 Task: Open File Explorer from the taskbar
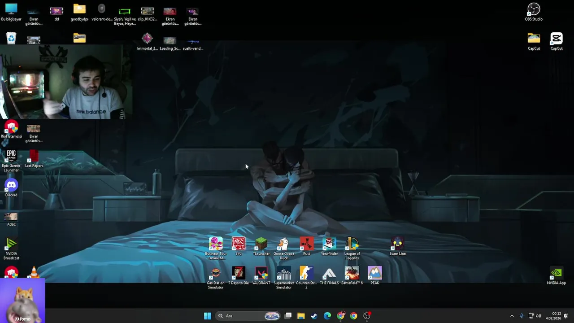[x=301, y=316]
